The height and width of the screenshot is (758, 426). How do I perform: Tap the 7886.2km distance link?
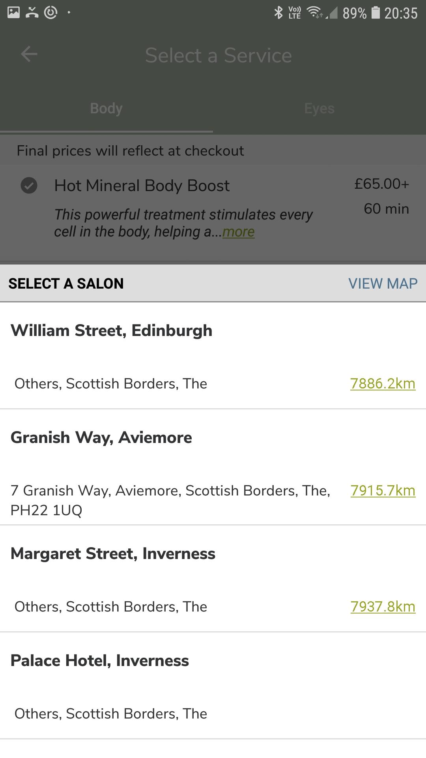pyautogui.click(x=383, y=384)
